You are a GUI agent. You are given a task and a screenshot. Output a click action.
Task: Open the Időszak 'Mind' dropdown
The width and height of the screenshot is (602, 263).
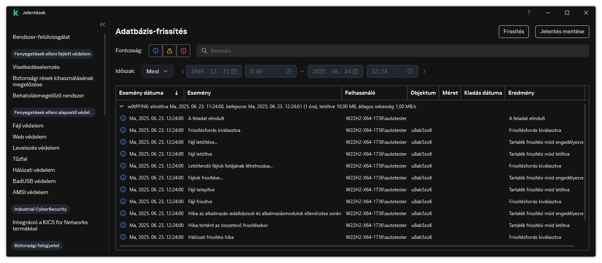(x=157, y=71)
